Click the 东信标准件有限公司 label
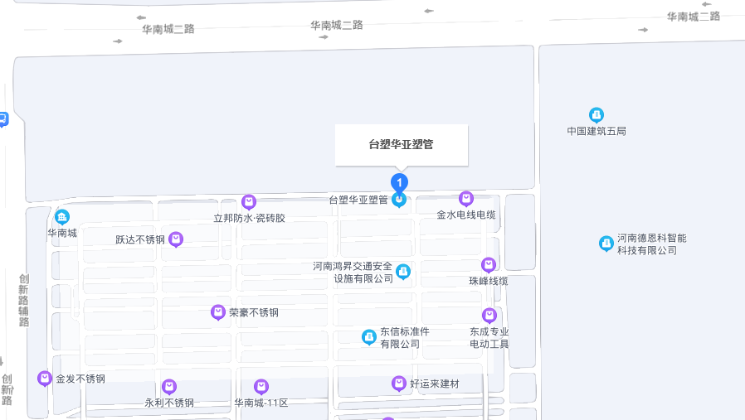Viewport: 745px width, 420px height. pos(404,337)
